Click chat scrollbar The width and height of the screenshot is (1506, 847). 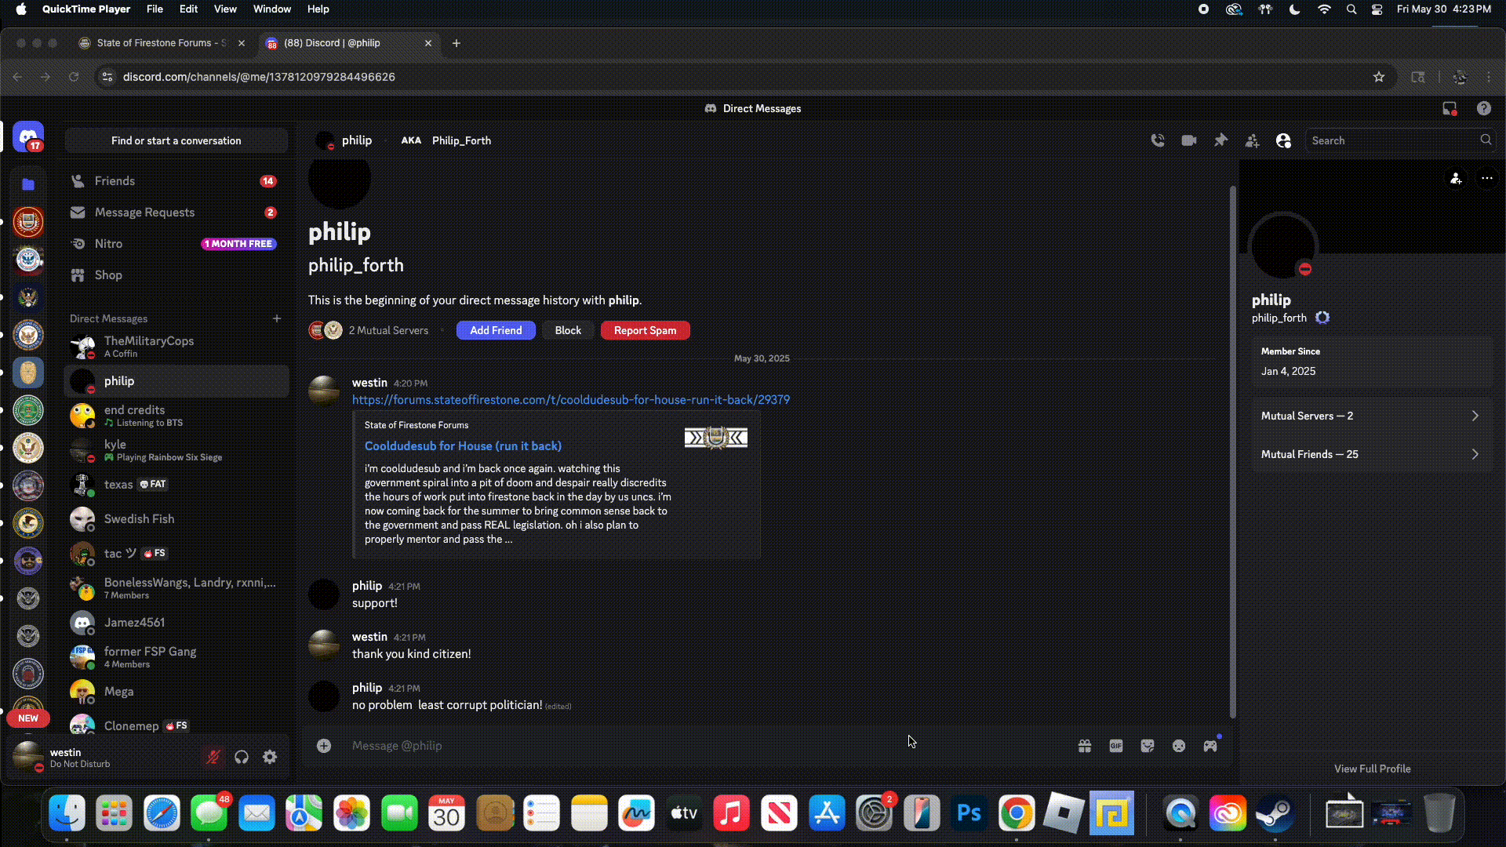(1232, 452)
